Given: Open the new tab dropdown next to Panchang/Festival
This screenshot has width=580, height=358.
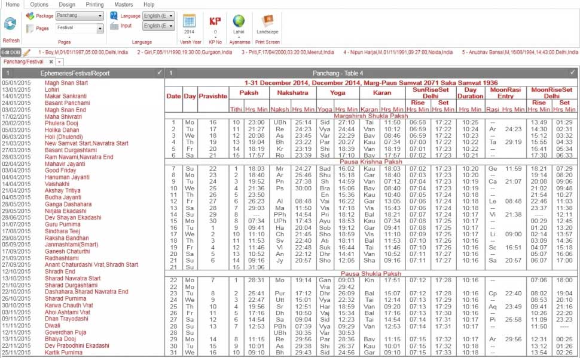Looking at the screenshot, I should (59, 62).
